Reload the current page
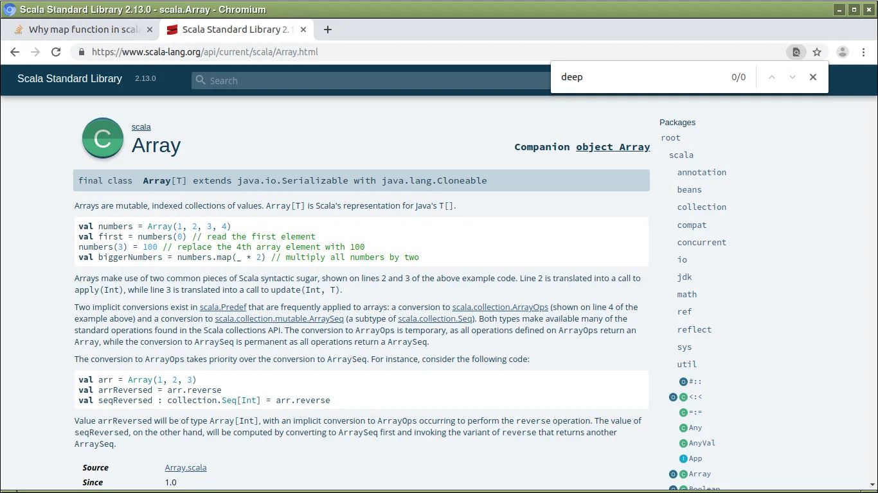878x493 pixels. tap(56, 52)
